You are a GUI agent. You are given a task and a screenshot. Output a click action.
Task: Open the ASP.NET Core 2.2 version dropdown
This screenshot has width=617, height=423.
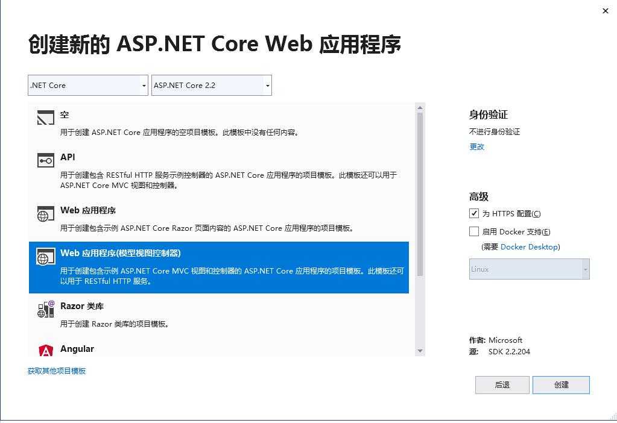pos(212,86)
